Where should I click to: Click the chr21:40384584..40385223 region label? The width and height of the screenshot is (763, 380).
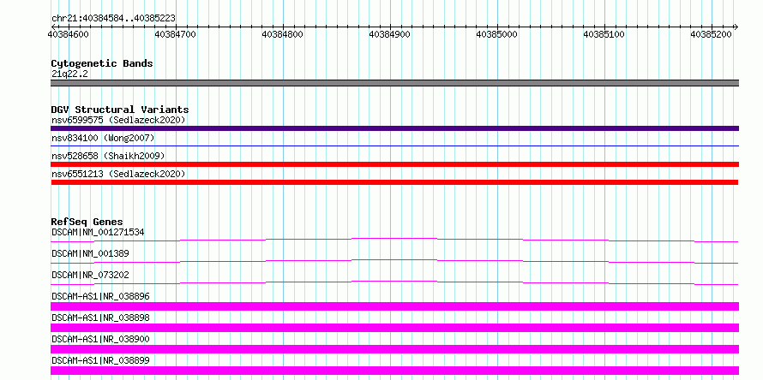[113, 19]
